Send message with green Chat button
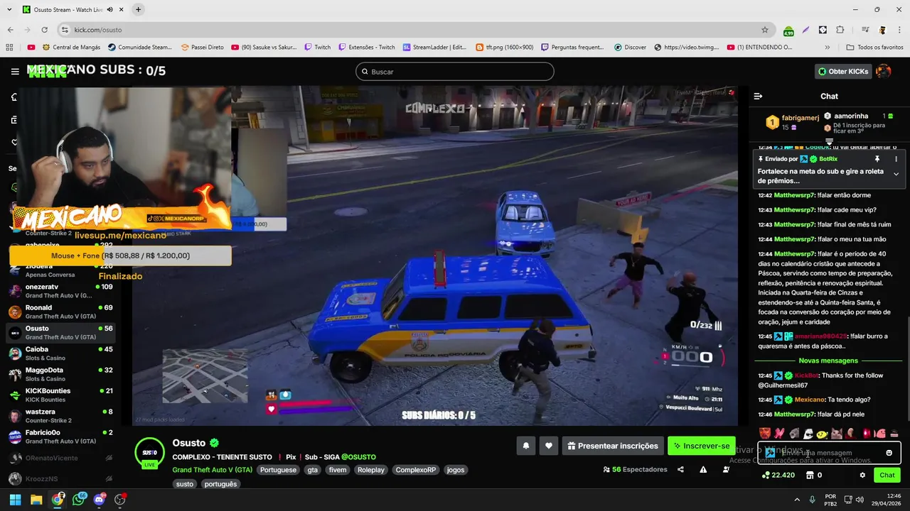 (x=887, y=475)
